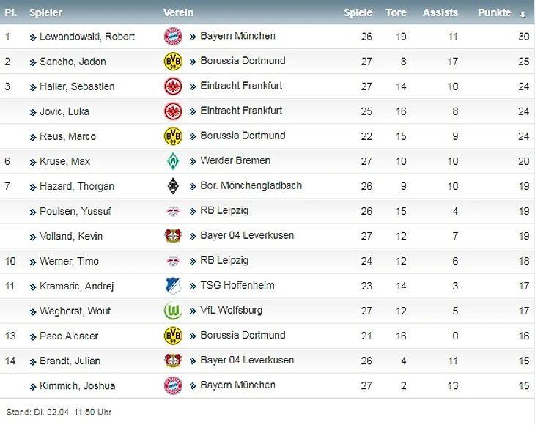This screenshot has height=425, width=535.
Task: Click the Verein column header
Action: [x=178, y=12]
